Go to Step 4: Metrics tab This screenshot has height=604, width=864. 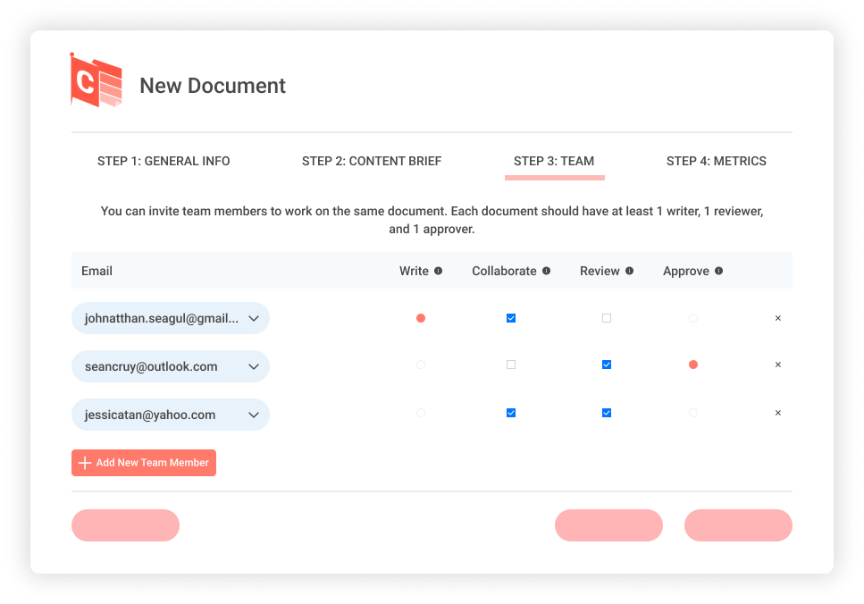pos(716,162)
